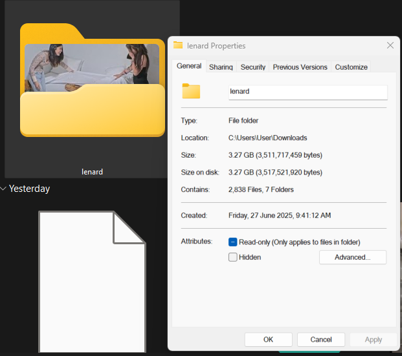Collapse the Yesterday group chevron
This screenshot has width=402, height=356.
tap(3, 189)
